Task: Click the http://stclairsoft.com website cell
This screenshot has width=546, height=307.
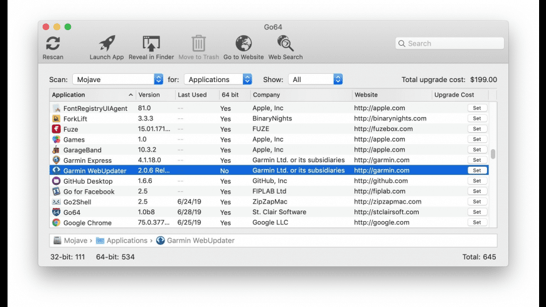Action: tap(387, 212)
